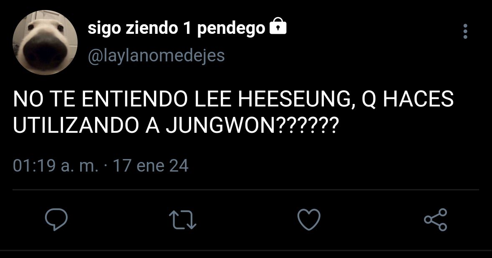Click the padlock protected-account icon
492x258 pixels.
tap(278, 26)
